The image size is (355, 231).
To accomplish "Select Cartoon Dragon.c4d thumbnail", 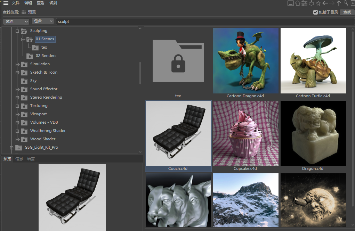I will click(x=245, y=61).
